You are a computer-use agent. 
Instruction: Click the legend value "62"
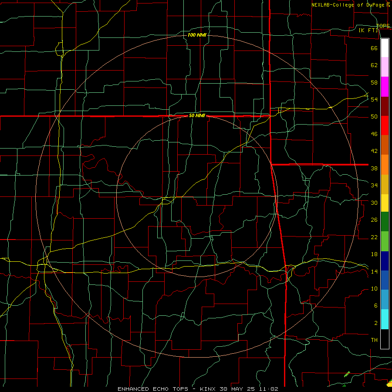point(374,65)
